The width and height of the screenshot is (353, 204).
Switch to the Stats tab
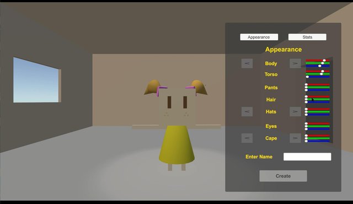[x=307, y=37]
